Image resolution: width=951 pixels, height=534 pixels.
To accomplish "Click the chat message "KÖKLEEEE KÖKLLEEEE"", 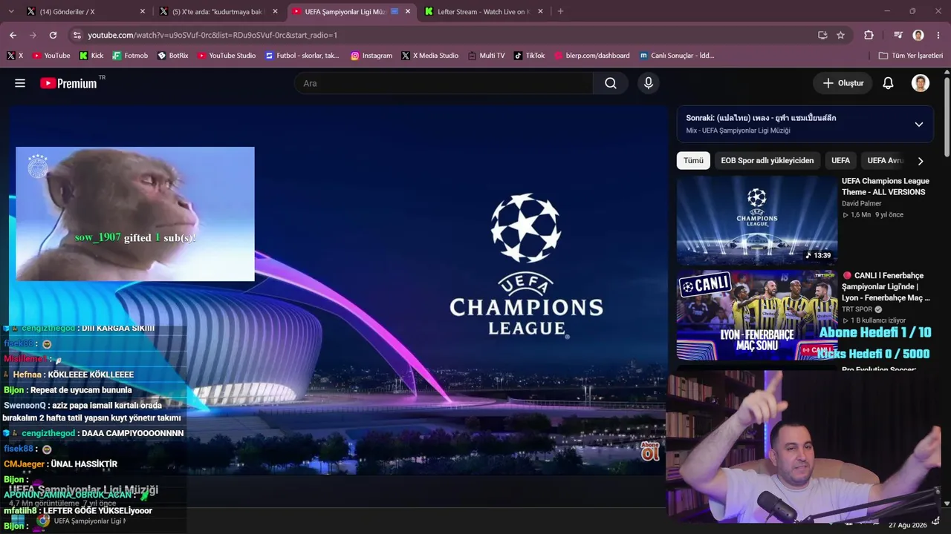I will (x=91, y=375).
